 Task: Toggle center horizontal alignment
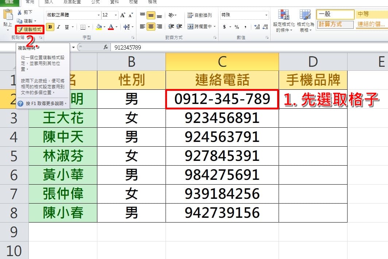coord(150,27)
